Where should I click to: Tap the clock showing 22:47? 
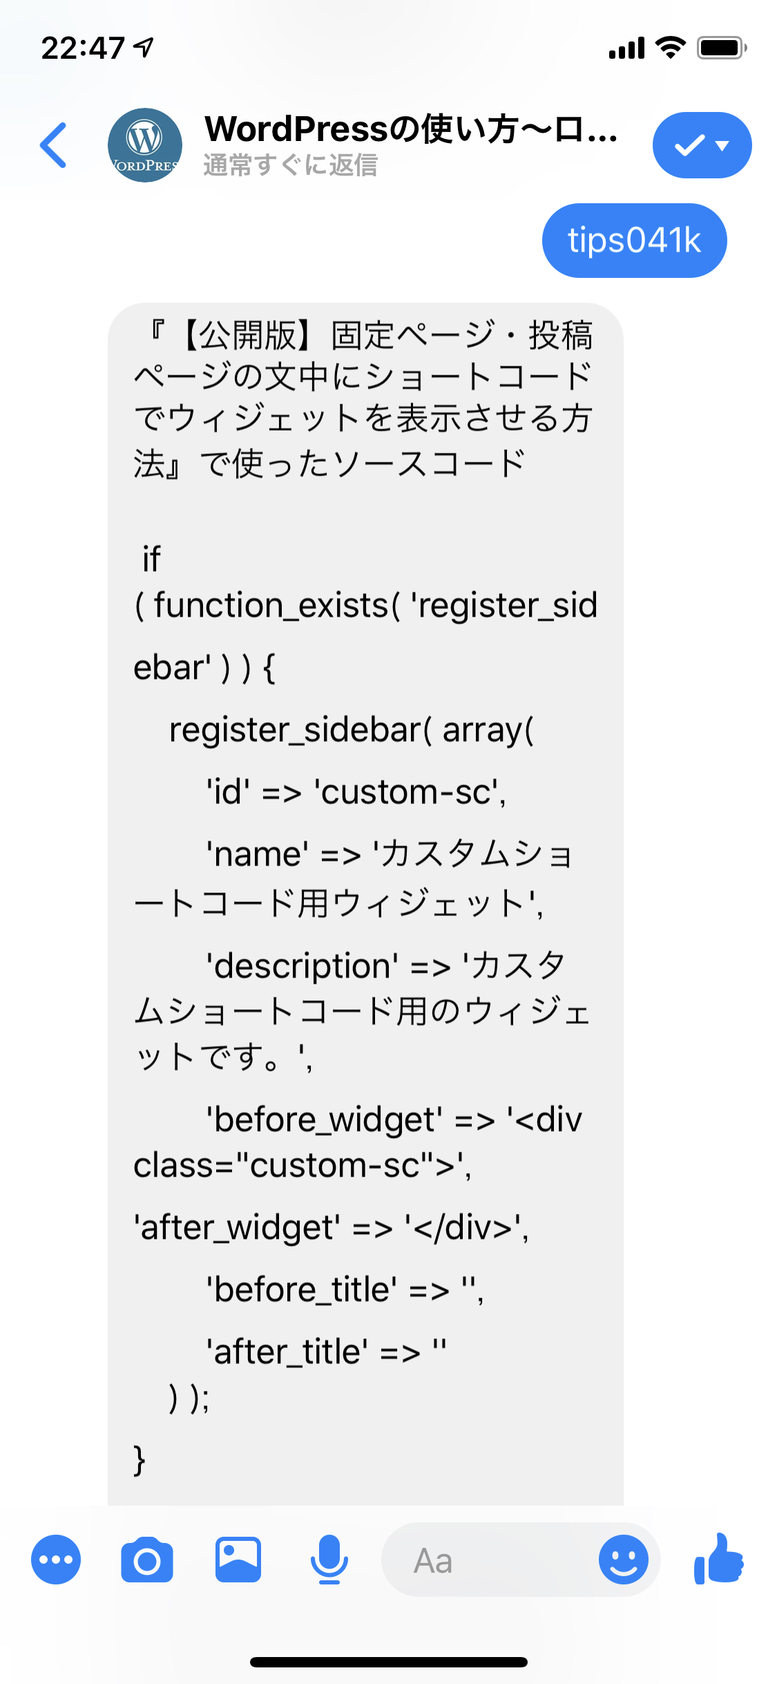pos(83,48)
